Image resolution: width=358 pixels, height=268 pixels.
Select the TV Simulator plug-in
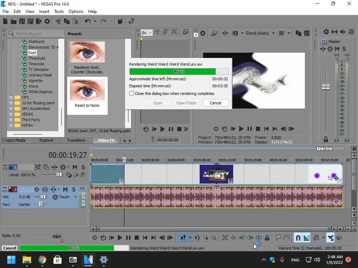[38, 69]
